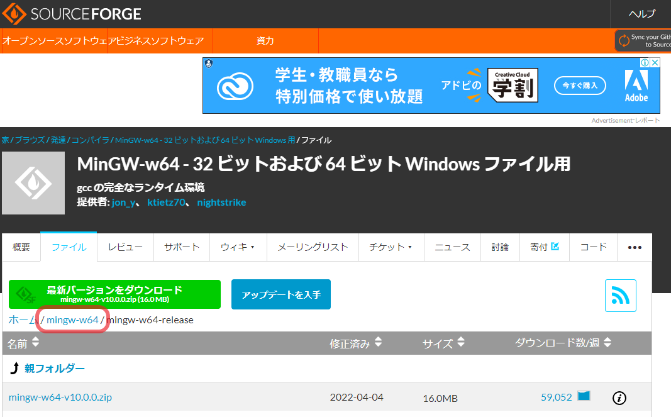Click the 16.0MB file size

tap(440, 398)
